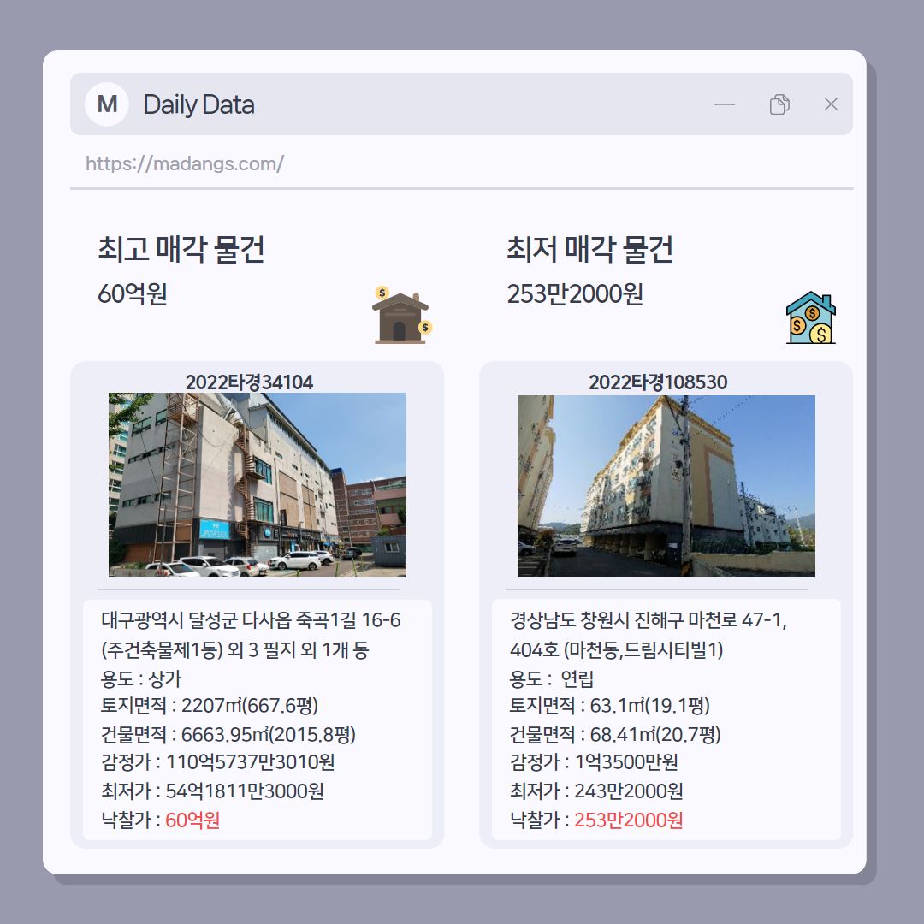
Task: Open the apartment building photo for 2022타경108530
Action: [x=666, y=486]
